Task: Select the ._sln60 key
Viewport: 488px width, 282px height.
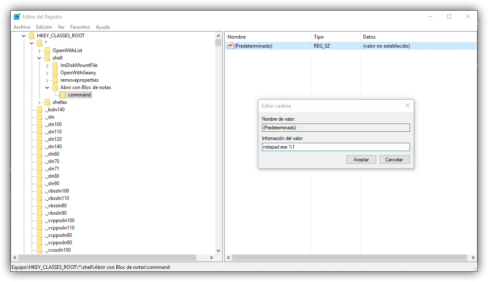Action: point(52,154)
